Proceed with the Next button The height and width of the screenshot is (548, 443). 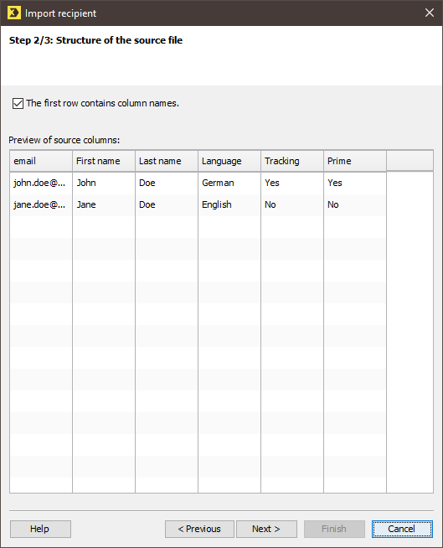(x=266, y=529)
